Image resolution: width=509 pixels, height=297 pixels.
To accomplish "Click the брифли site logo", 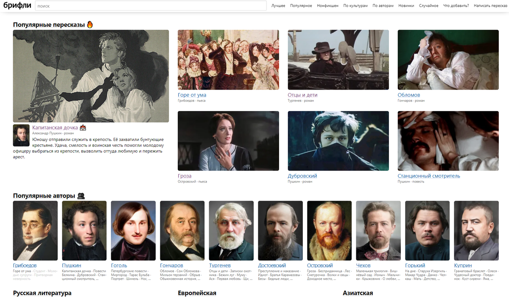I will pyautogui.click(x=17, y=6).
